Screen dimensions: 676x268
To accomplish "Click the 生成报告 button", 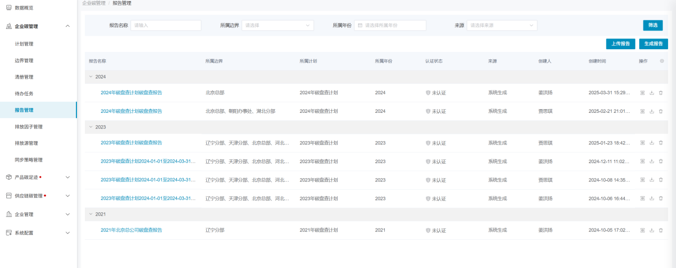I will [653, 44].
